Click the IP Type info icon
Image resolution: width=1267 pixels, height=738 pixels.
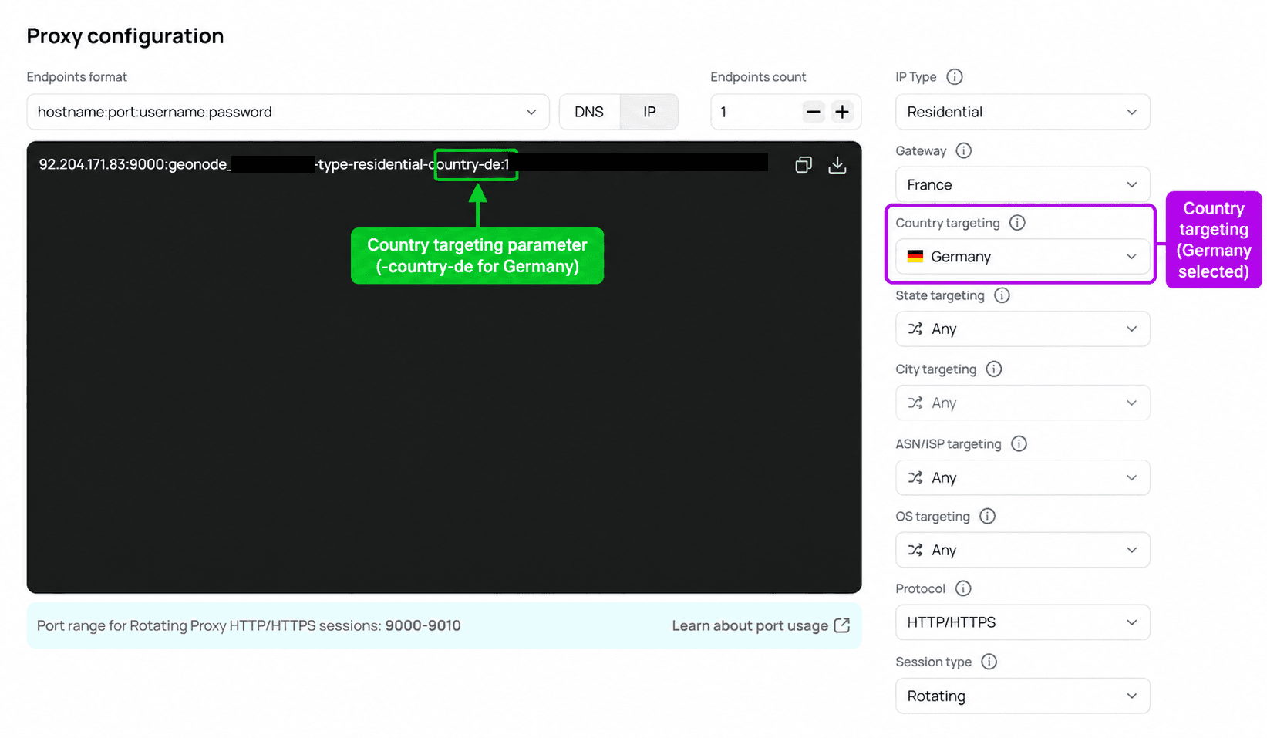(955, 77)
